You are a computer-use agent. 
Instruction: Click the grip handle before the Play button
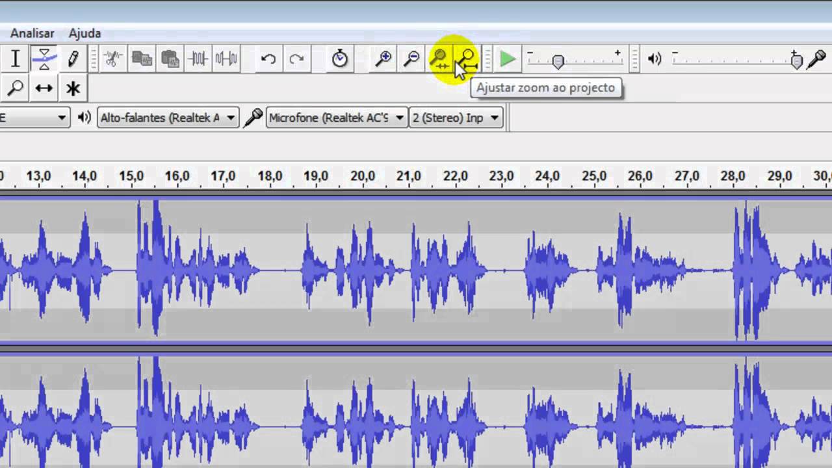(487, 59)
